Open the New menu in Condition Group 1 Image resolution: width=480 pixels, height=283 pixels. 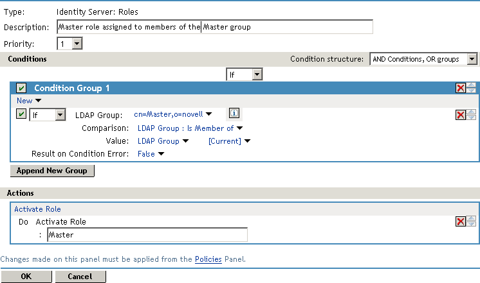pyautogui.click(x=28, y=101)
